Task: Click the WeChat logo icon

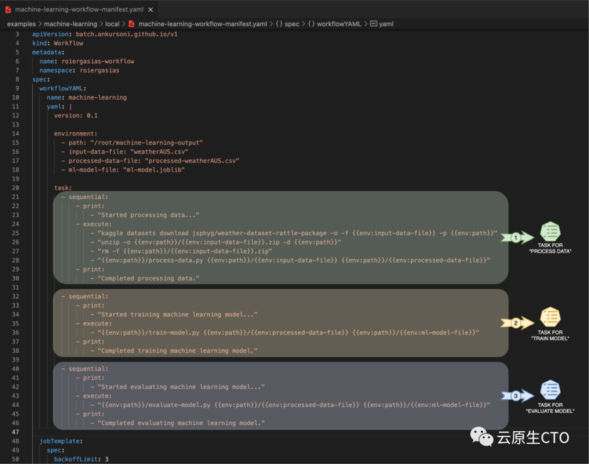Action: click(x=482, y=436)
